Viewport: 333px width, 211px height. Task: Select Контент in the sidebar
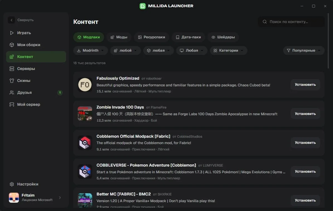coord(36,57)
